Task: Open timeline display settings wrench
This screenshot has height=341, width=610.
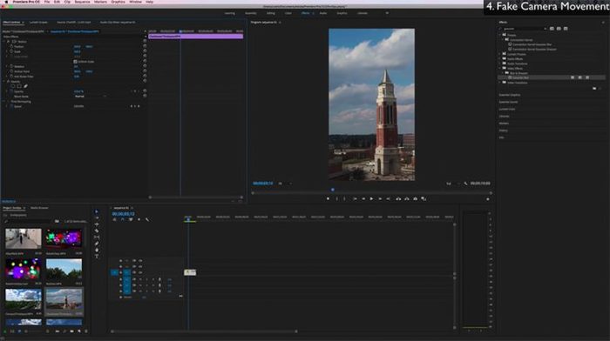Action: pos(147,219)
